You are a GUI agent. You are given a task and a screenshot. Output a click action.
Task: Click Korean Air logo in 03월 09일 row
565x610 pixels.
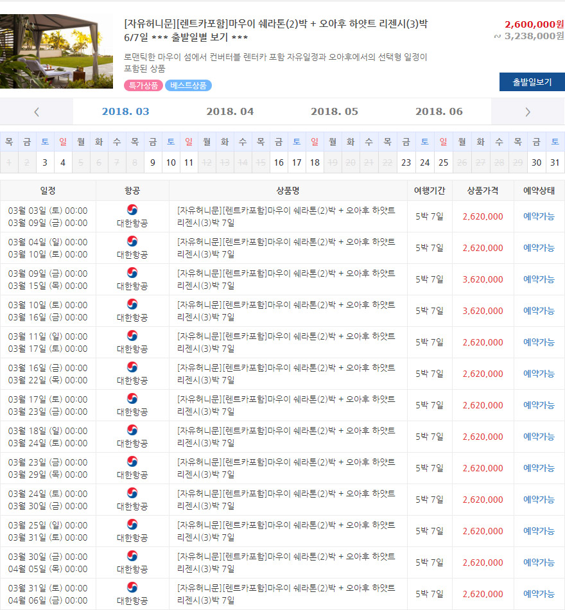(x=132, y=273)
